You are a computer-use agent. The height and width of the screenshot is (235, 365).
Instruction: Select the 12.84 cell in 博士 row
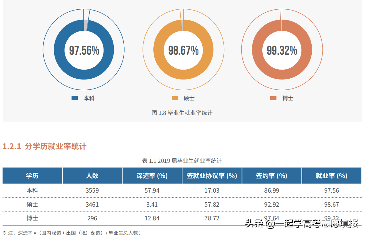(152, 218)
